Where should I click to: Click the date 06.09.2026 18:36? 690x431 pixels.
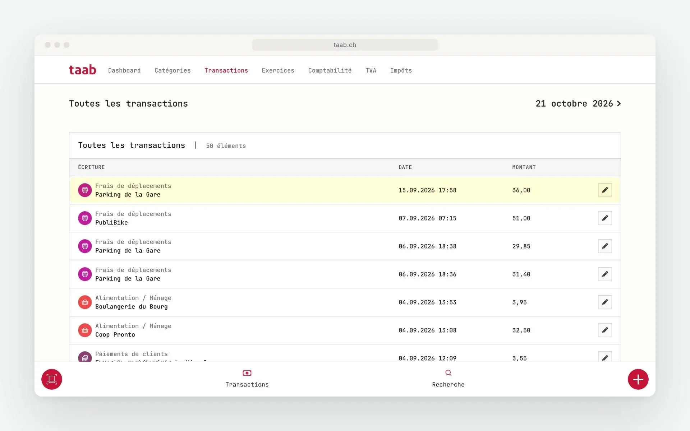point(427,274)
